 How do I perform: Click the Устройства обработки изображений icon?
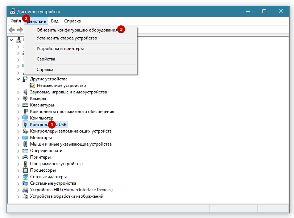[25, 197]
